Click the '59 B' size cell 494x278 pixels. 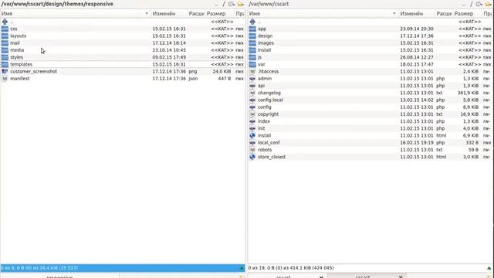click(x=473, y=150)
